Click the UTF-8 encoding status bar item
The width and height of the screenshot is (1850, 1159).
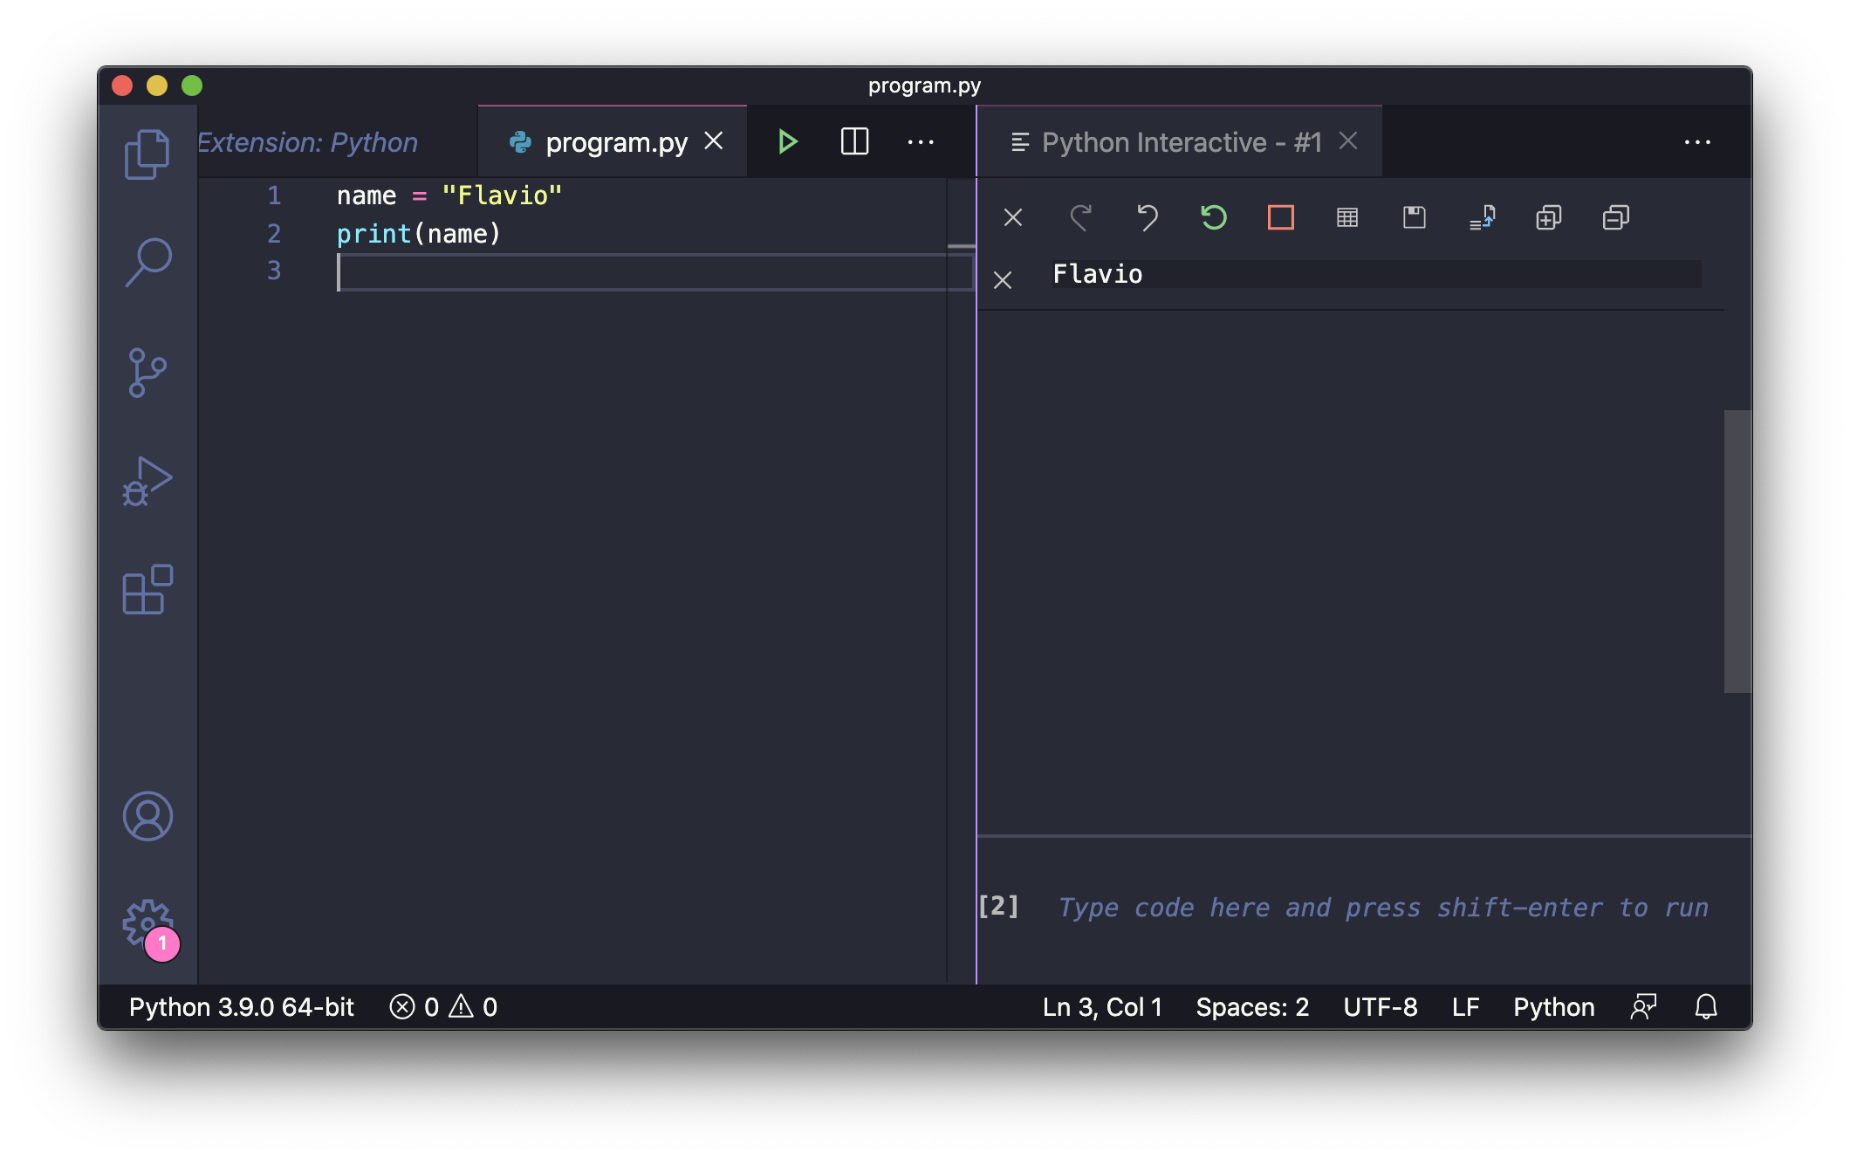1379,1005
